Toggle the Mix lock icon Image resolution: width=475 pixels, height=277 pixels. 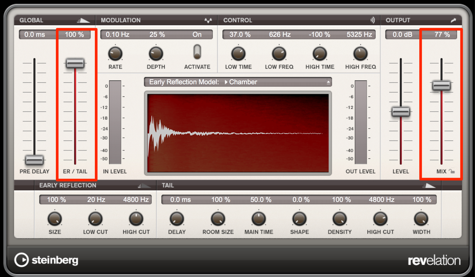tap(452, 171)
